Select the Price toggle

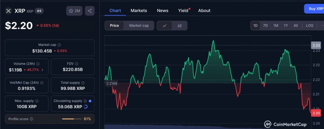(x=115, y=26)
